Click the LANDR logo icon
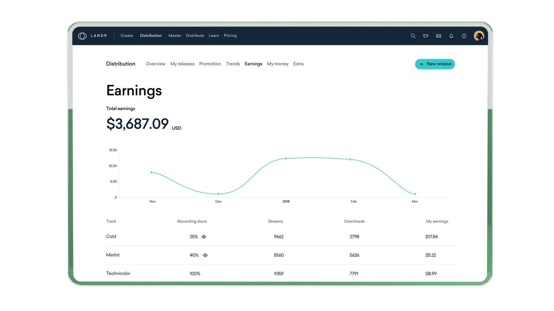This screenshot has width=554, height=311. tap(82, 36)
